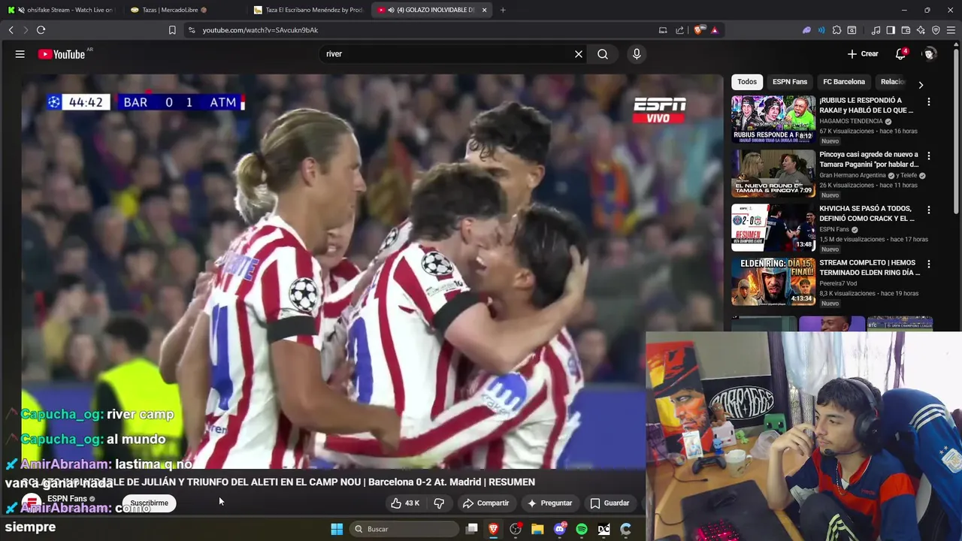Reload the current page
This screenshot has height=541, width=962.
pos(41,30)
